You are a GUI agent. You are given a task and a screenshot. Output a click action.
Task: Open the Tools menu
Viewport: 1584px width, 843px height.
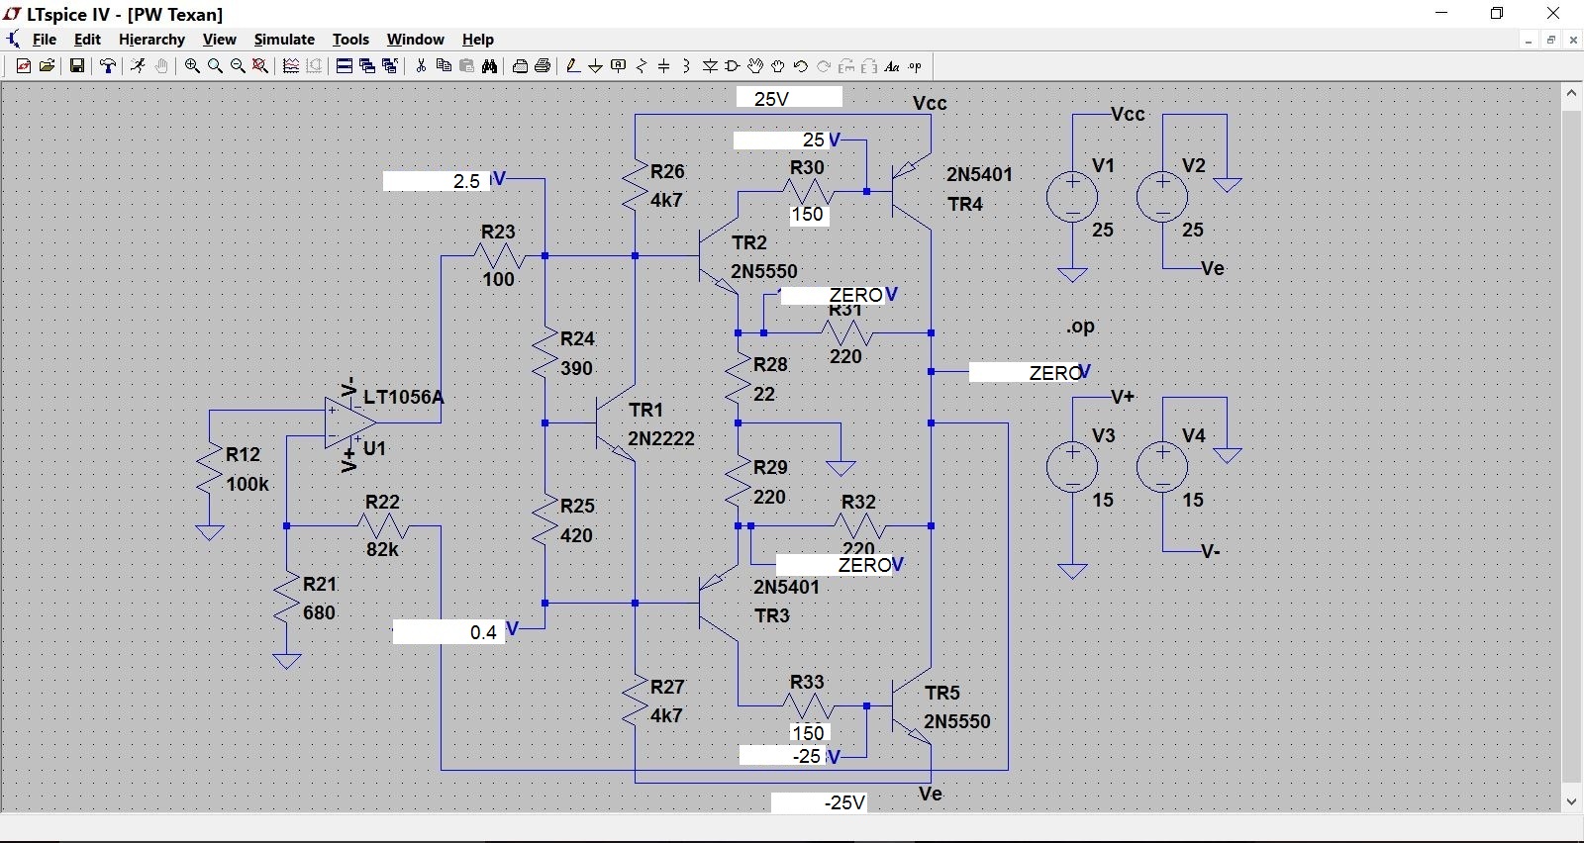[x=350, y=40]
